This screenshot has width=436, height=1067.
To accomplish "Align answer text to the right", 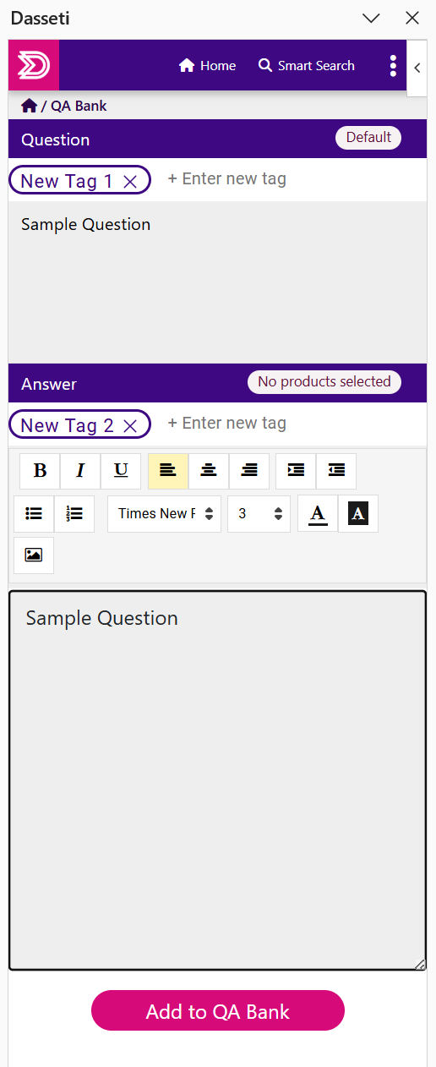I will click(x=249, y=472).
